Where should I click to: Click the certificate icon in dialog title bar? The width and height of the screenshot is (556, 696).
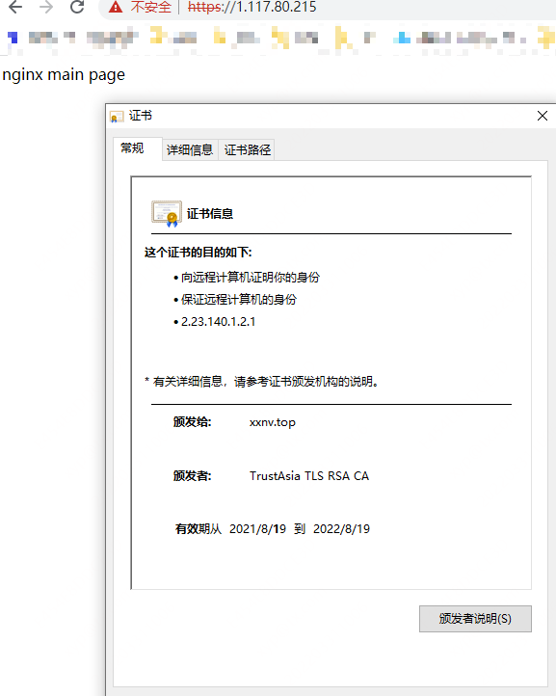tap(117, 117)
